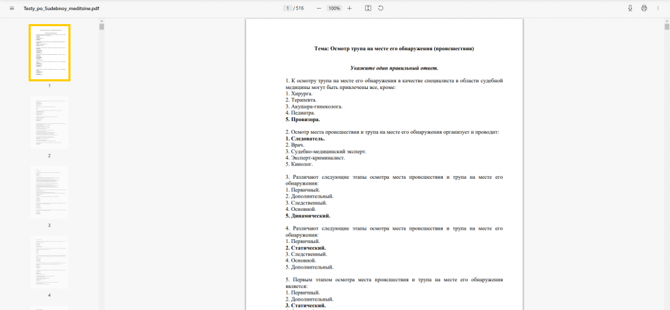Screen dimensions: 670x310
Task: Click the fit to page icon
Action: [368, 8]
